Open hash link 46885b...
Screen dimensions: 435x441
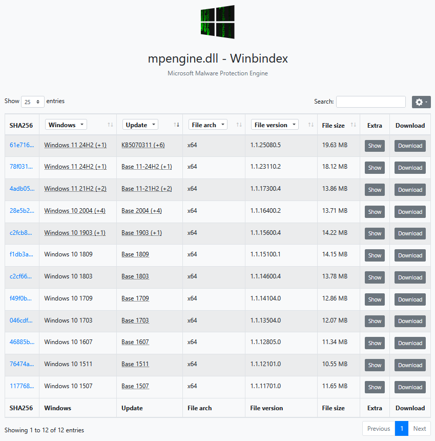[x=22, y=342]
